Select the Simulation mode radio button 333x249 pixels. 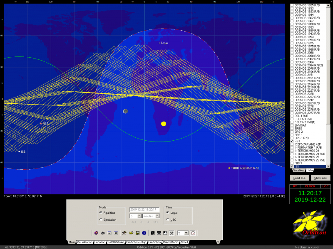coord(101,220)
